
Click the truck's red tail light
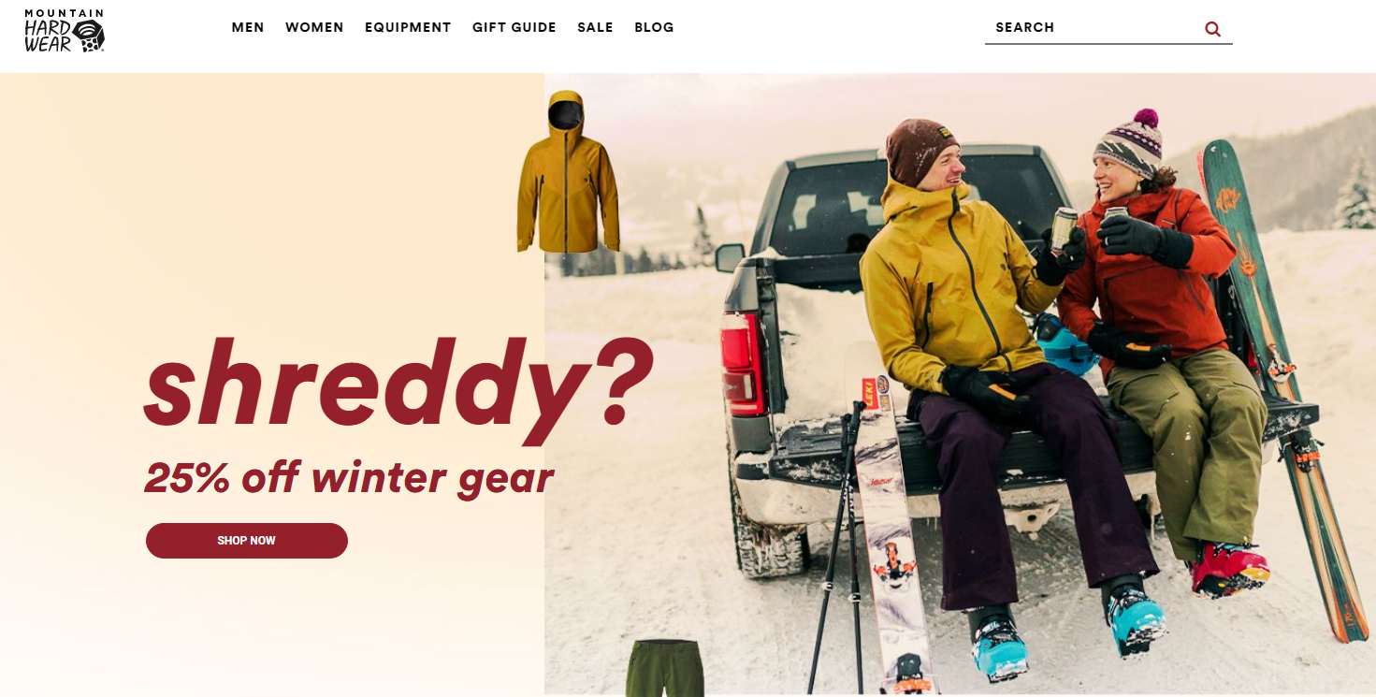pyautogui.click(x=743, y=364)
